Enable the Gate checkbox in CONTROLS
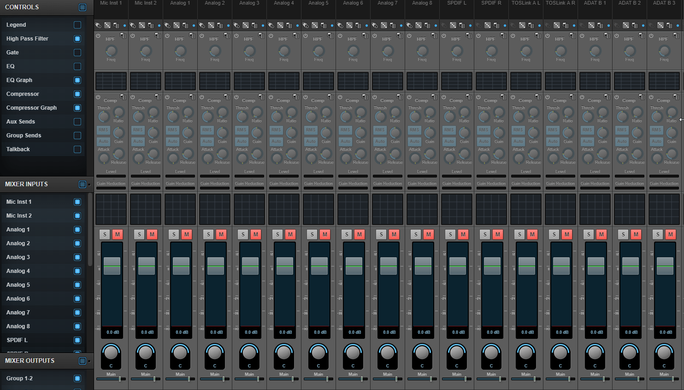The height and width of the screenshot is (390, 684). tap(77, 53)
